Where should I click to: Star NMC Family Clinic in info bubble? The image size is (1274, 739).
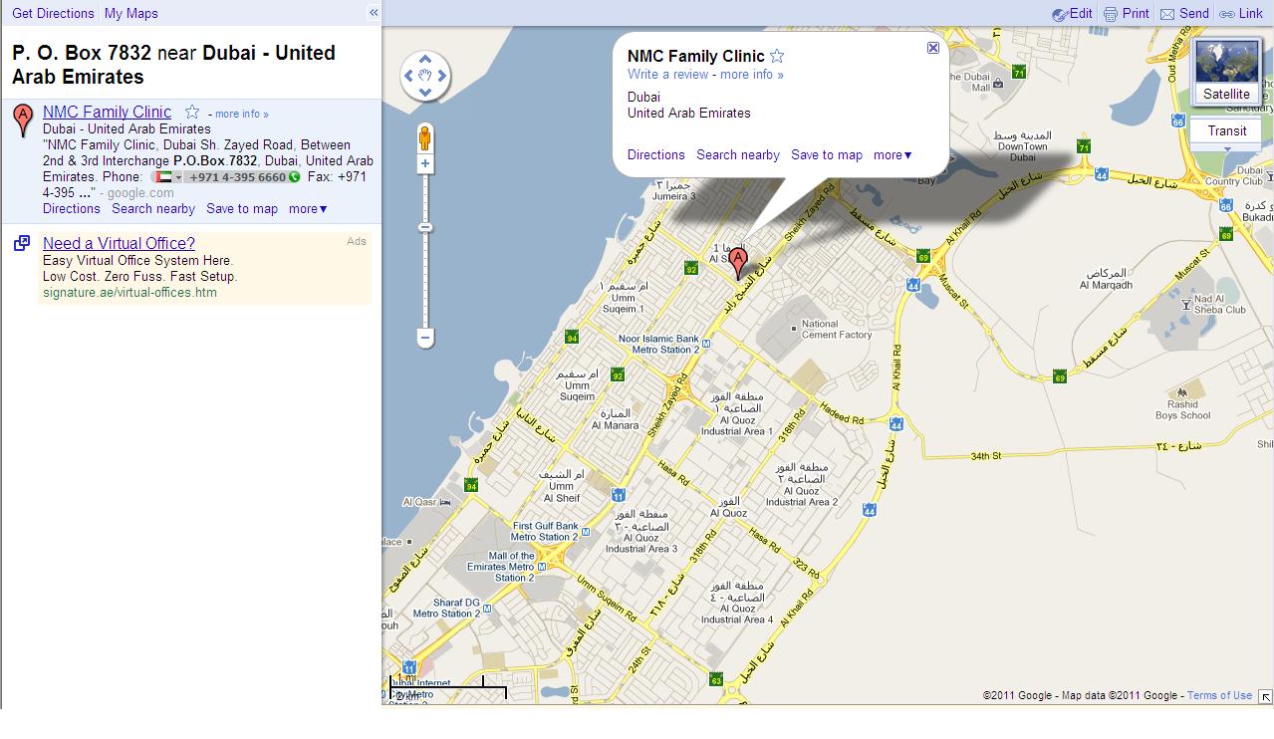[777, 56]
